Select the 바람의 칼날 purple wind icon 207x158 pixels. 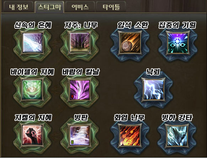(x=80, y=90)
